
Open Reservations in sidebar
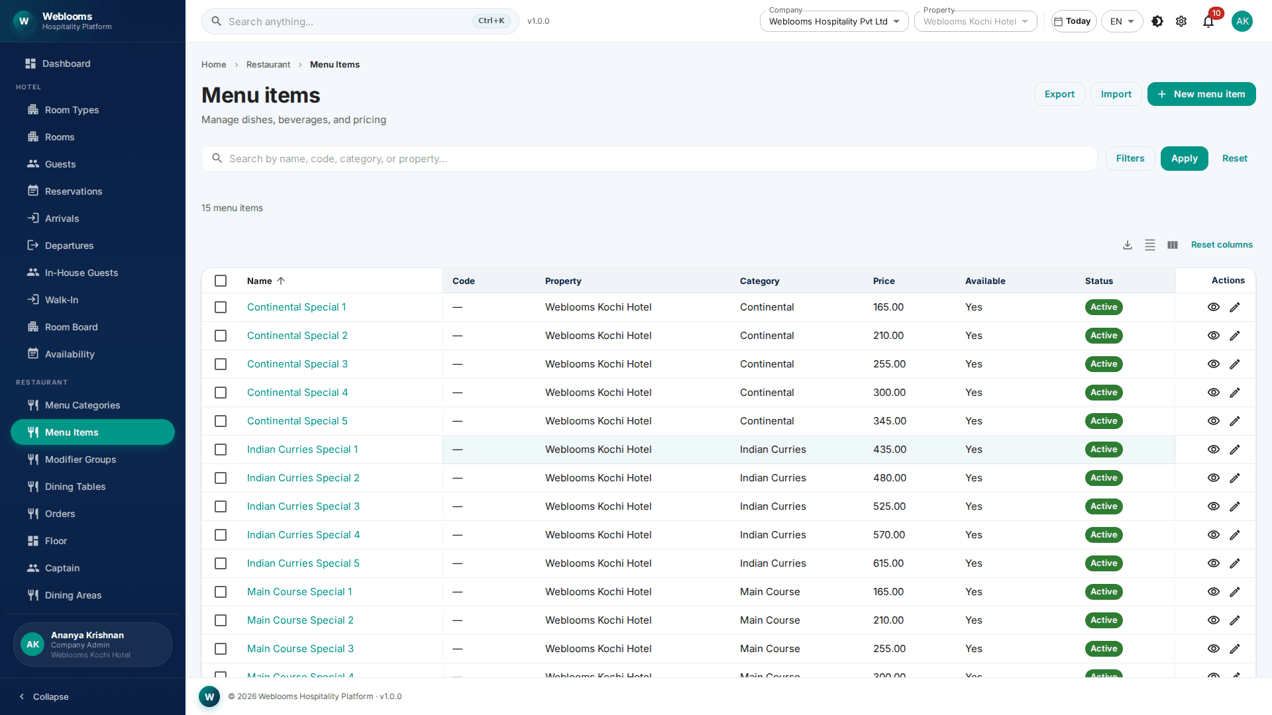tap(93, 191)
